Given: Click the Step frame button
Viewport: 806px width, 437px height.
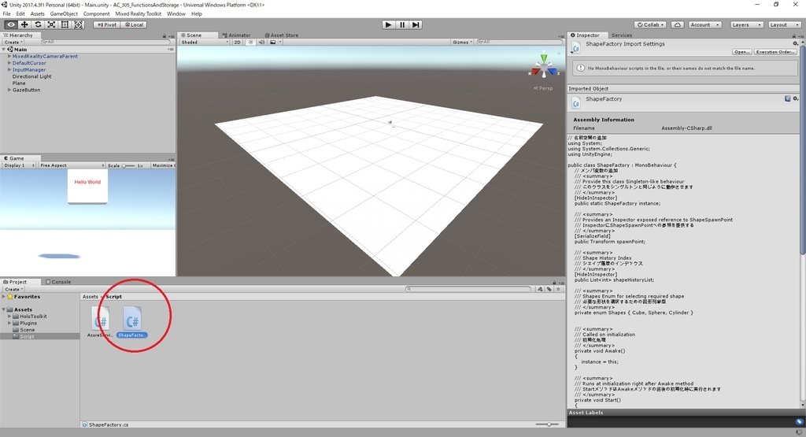Looking at the screenshot, I should [x=416, y=24].
